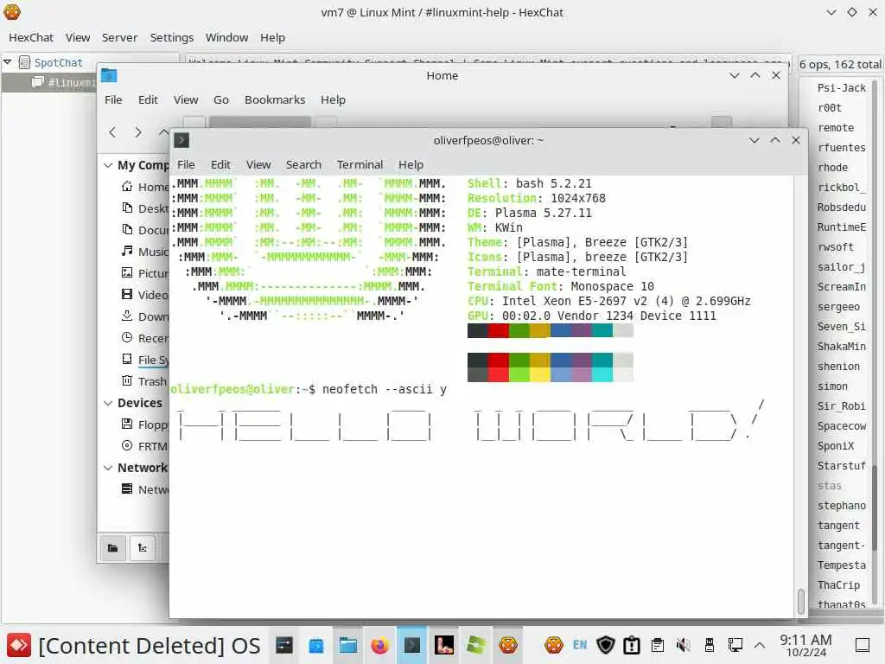Screen dimensions: 885x664
Task: Open the network connections tray icon
Action: coord(735,645)
